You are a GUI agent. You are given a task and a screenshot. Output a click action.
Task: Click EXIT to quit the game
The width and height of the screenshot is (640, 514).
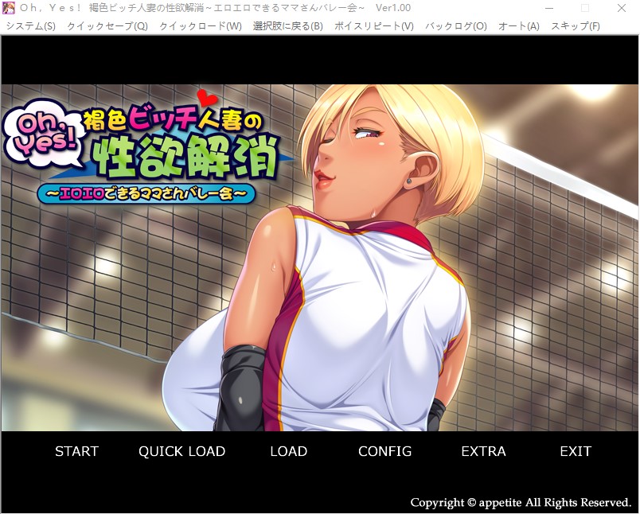coord(575,451)
